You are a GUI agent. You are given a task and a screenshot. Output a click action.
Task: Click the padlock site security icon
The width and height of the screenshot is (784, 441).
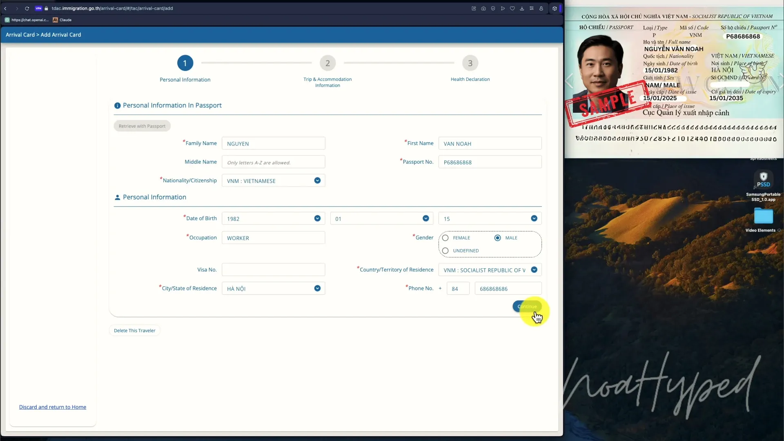[x=46, y=8]
